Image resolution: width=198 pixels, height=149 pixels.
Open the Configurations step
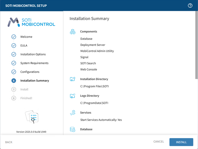[x=30, y=72]
